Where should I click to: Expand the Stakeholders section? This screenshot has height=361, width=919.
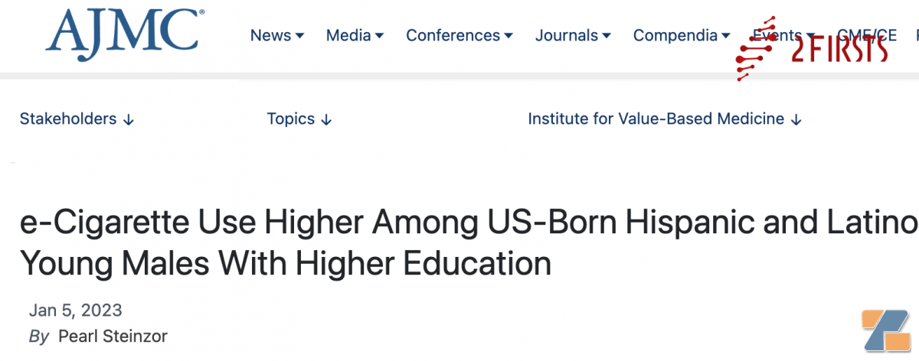pyautogui.click(x=68, y=119)
